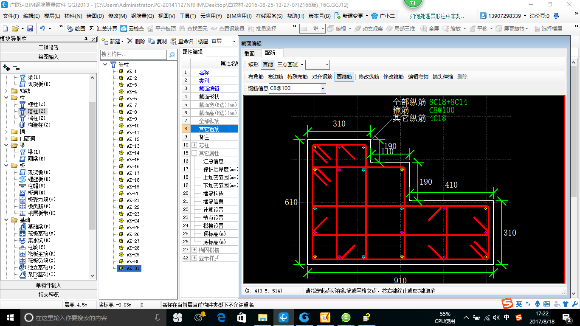Collapse the 基础 folder in navigation
The width and height of the screenshot is (580, 326).
point(6,220)
